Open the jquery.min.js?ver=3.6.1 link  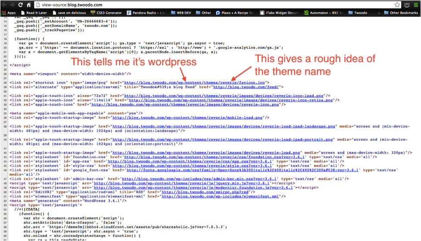(x=181, y=183)
